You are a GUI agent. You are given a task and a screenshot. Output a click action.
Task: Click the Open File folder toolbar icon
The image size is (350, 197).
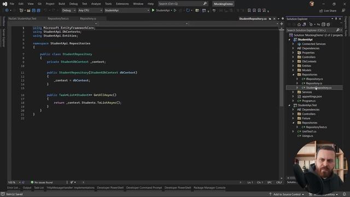click(x=28, y=10)
